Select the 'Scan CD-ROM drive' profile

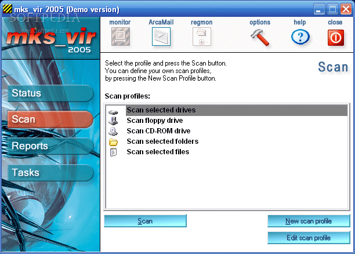click(x=227, y=131)
